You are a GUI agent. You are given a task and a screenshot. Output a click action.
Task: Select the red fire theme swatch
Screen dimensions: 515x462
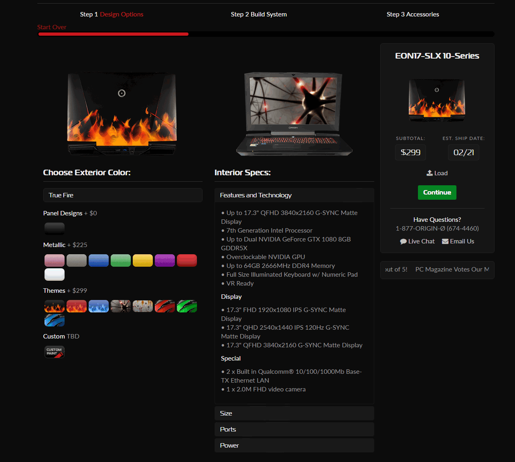pos(77,306)
